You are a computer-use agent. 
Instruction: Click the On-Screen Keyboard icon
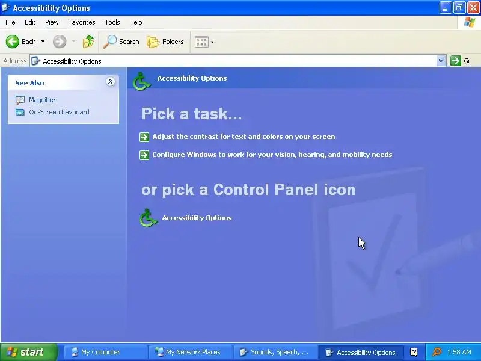pyautogui.click(x=20, y=113)
